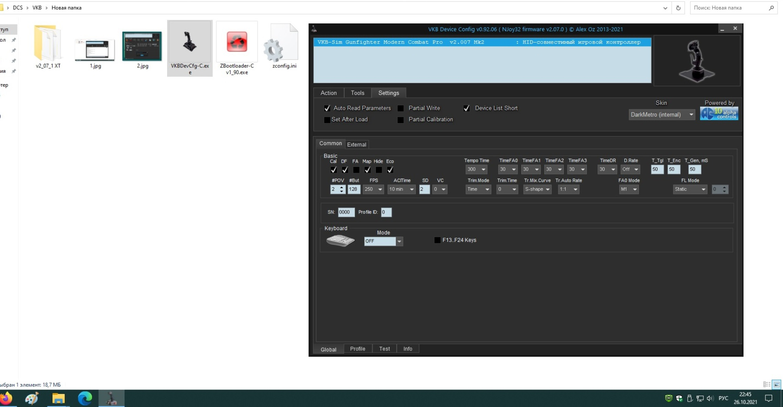Click the SN input field
The height and width of the screenshot is (407, 783).
click(x=346, y=212)
